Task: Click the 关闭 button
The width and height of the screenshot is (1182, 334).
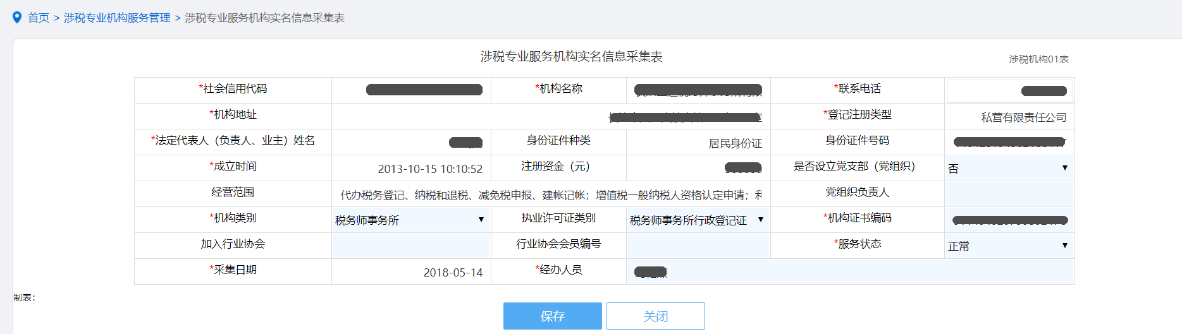Action: [x=655, y=316]
